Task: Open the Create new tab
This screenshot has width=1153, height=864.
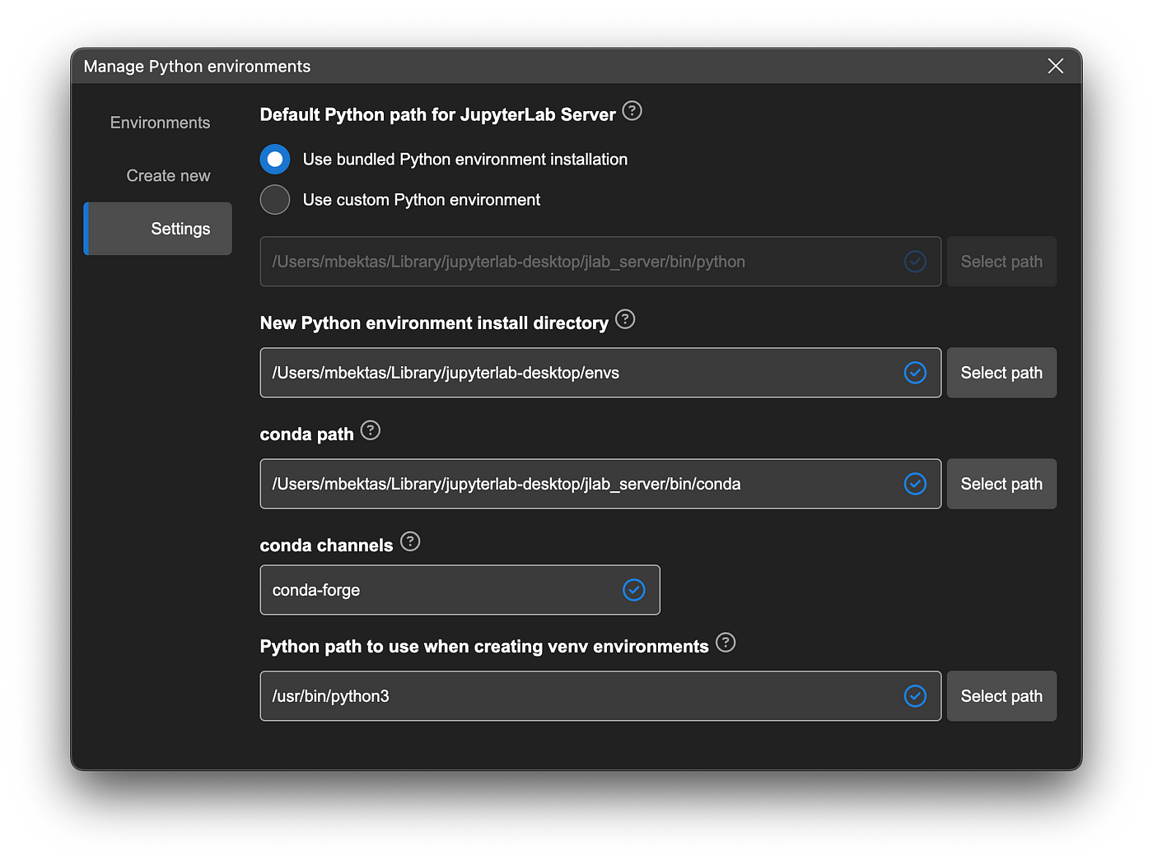Action: pos(168,175)
